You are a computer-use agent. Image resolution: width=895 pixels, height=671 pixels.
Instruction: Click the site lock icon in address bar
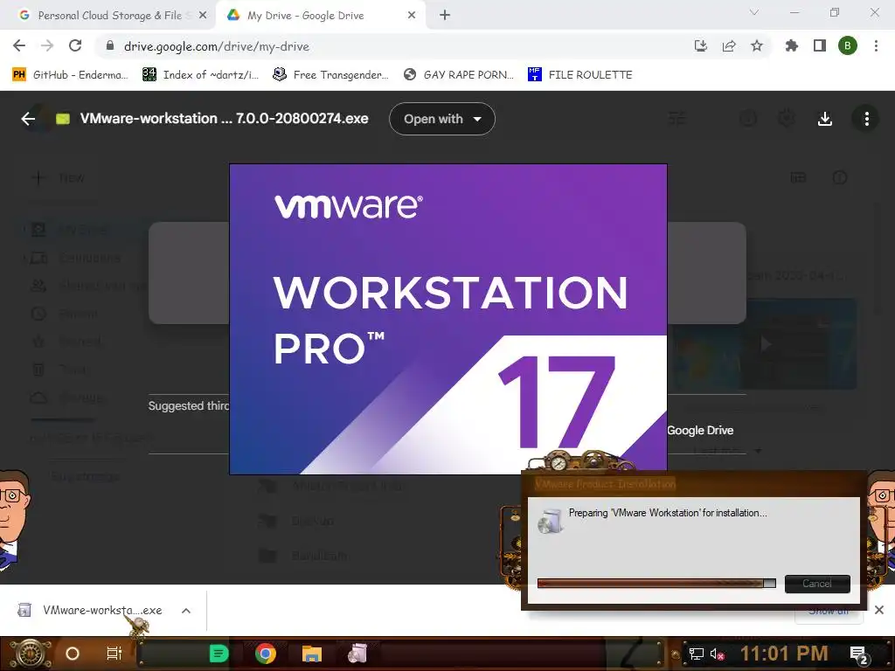pos(110,46)
